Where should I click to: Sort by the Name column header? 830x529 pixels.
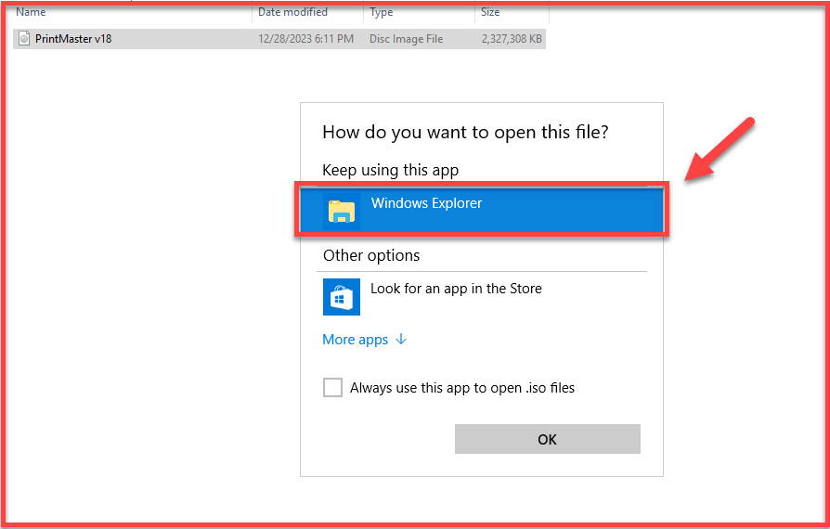click(x=31, y=12)
